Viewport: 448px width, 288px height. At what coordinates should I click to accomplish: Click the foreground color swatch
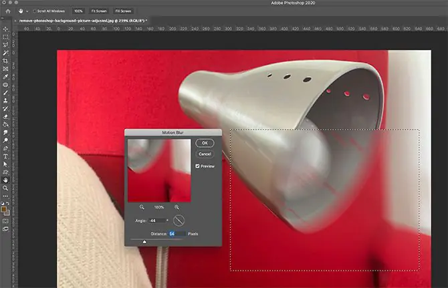[x=5, y=208]
